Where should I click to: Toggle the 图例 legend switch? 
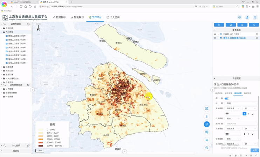tap(227, 98)
